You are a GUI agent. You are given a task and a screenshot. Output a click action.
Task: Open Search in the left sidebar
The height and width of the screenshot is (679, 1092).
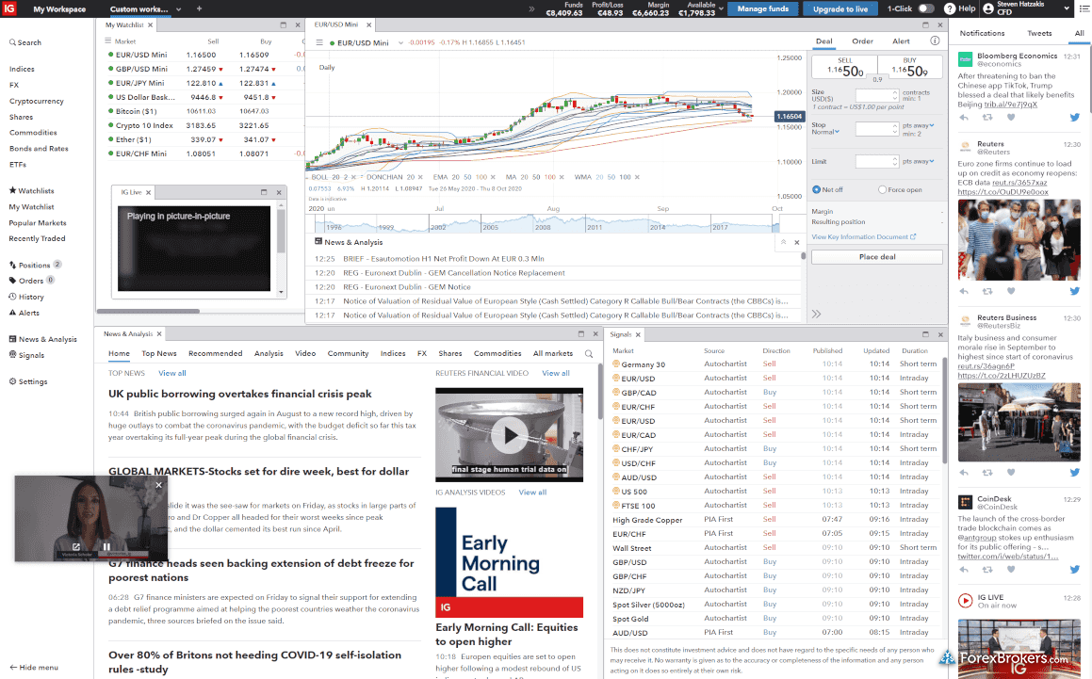(25, 42)
